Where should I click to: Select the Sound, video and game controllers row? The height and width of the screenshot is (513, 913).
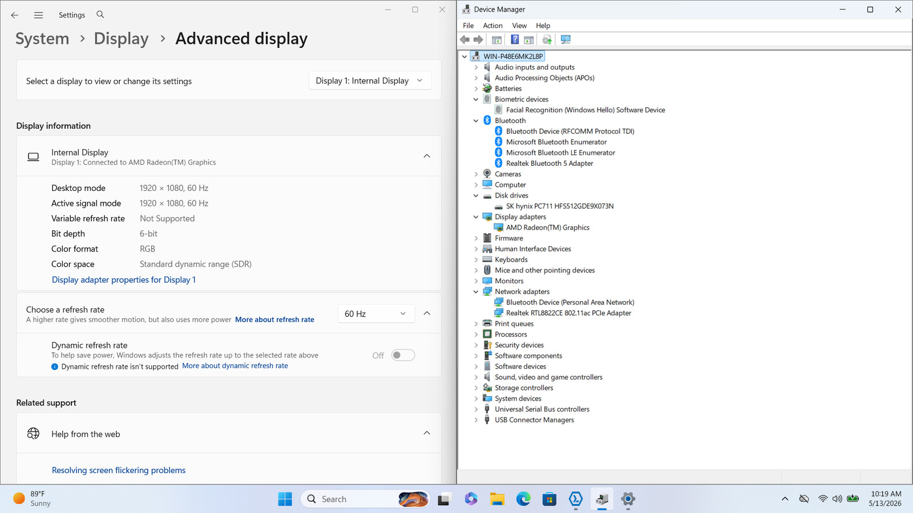pyautogui.click(x=548, y=377)
